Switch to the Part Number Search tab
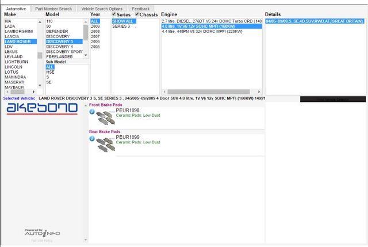 [x=53, y=9]
